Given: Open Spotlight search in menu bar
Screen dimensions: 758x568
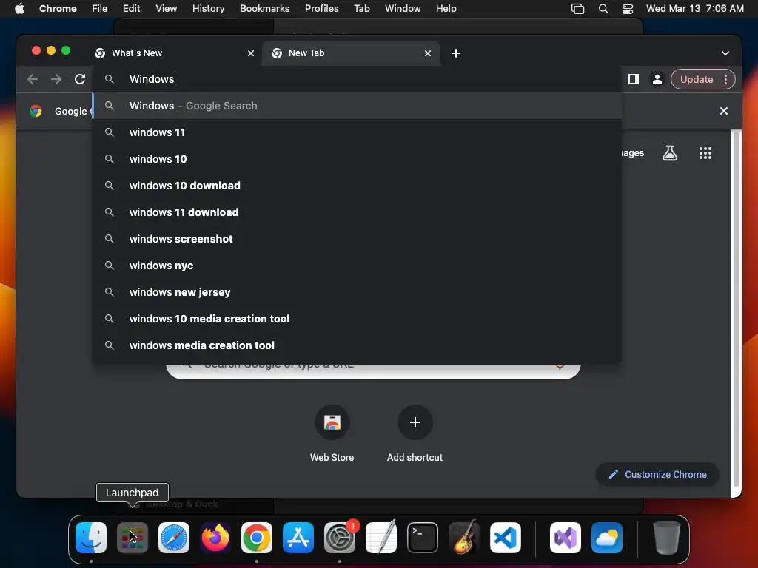Looking at the screenshot, I should (x=603, y=9).
